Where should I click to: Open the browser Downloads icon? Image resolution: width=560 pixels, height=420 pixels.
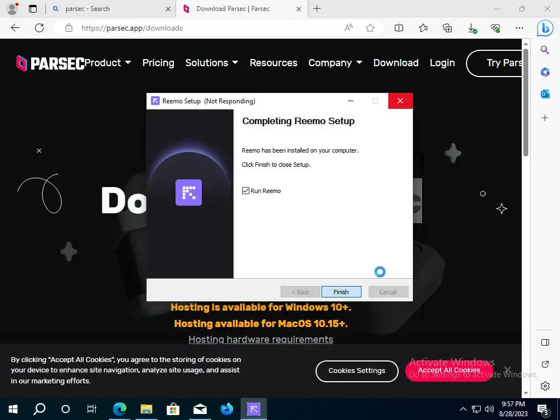point(472,28)
